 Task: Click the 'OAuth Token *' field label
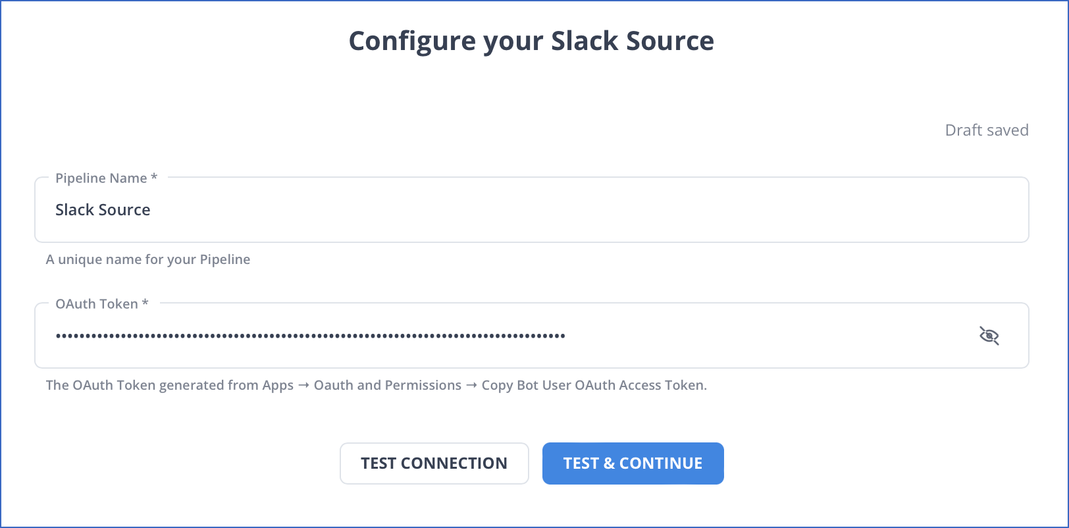pyautogui.click(x=102, y=304)
